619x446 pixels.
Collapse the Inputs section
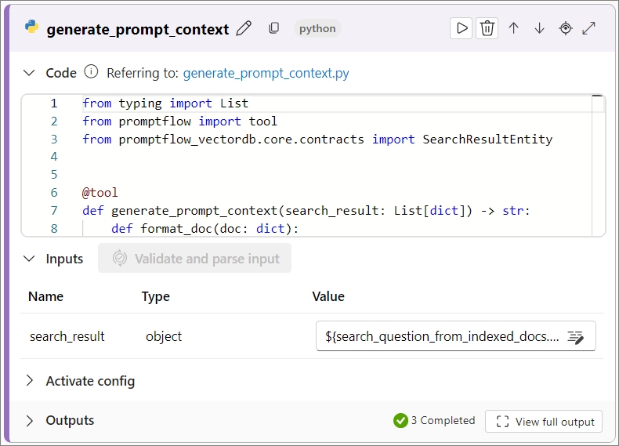tap(29, 259)
